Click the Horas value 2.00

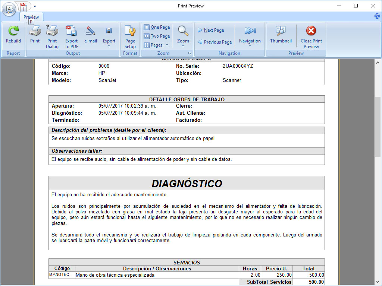255,275
